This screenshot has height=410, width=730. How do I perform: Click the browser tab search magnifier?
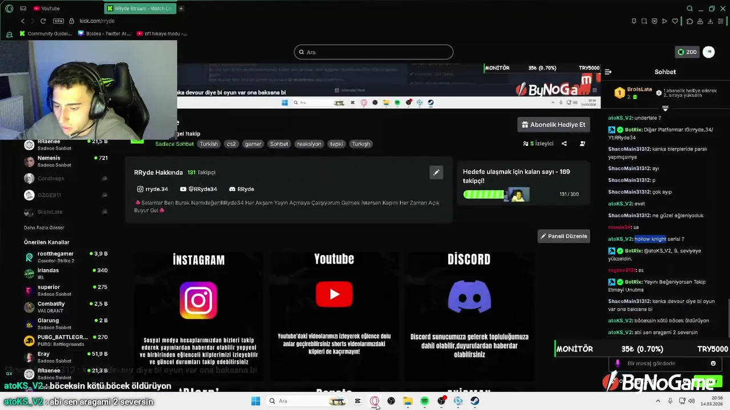(x=690, y=9)
